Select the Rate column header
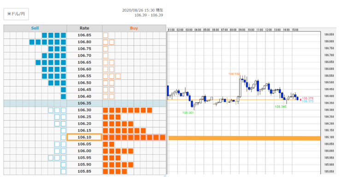Screen dimensions: 341x182 [x=84, y=28]
